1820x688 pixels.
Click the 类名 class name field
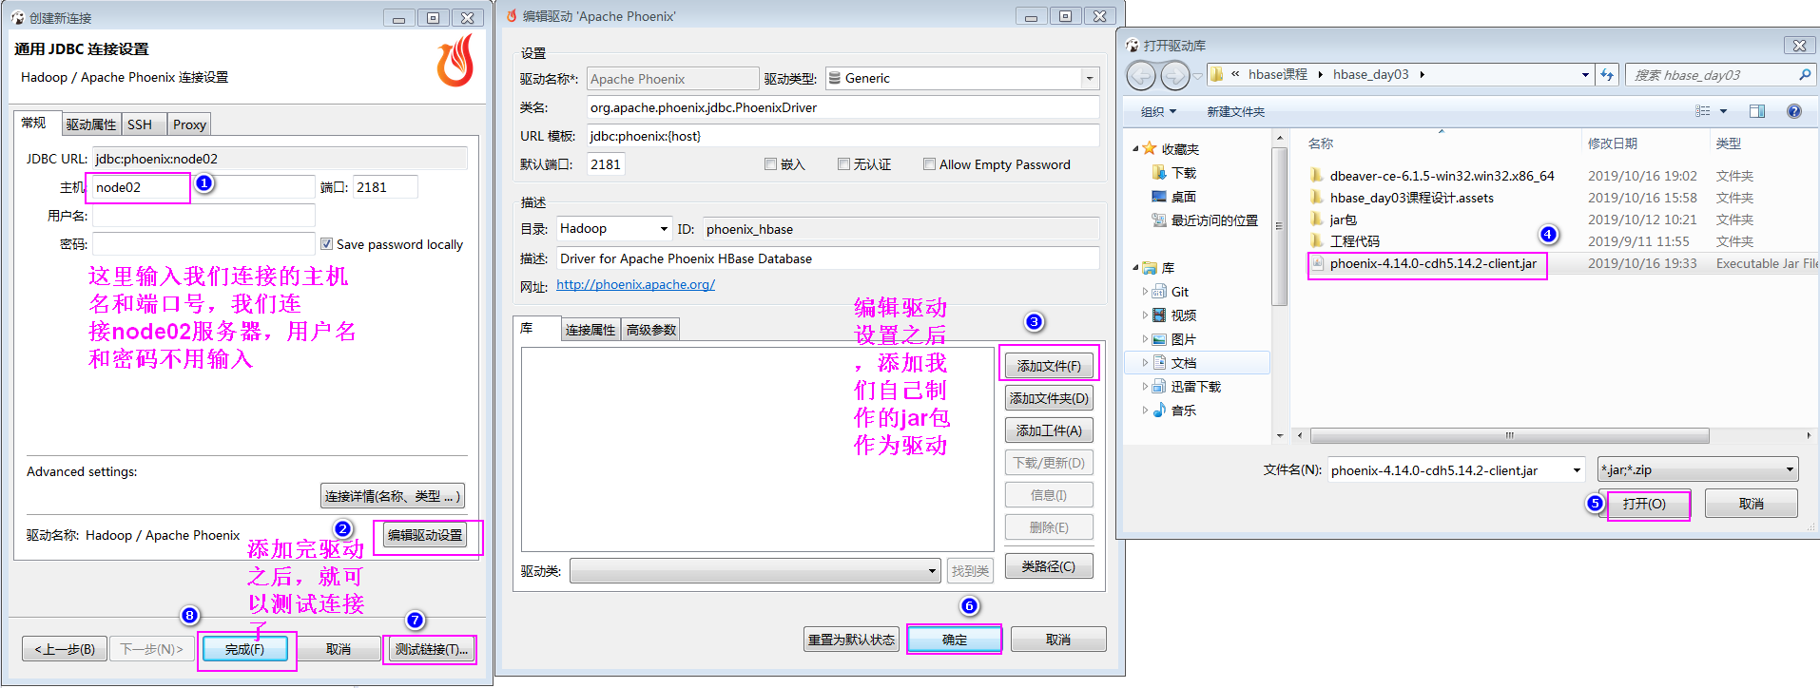coord(842,107)
